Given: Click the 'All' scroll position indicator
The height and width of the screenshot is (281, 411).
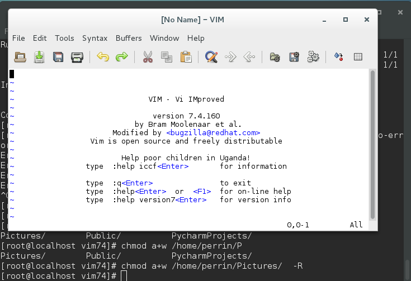Looking at the screenshot, I should pos(356,225).
